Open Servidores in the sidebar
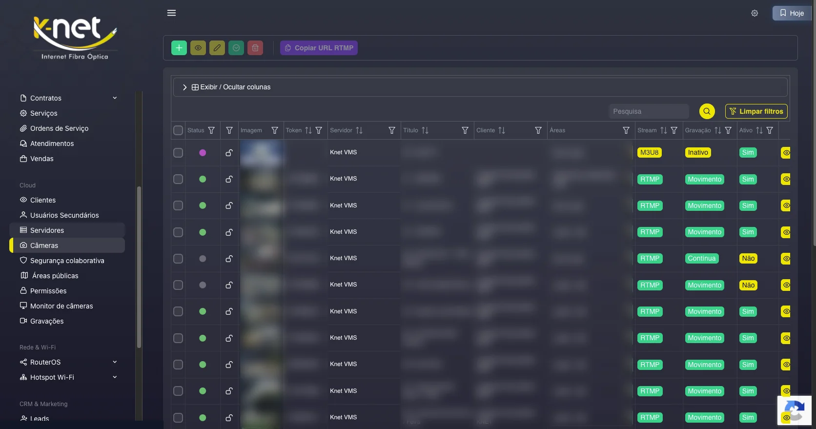This screenshot has width=816, height=429. [x=67, y=230]
